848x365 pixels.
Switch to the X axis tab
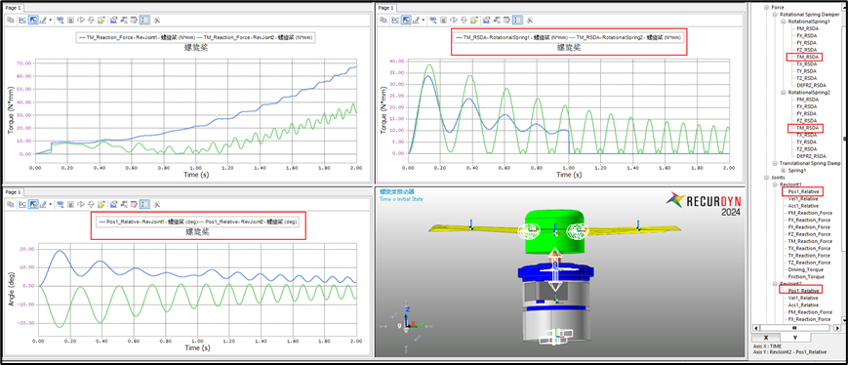click(766, 338)
